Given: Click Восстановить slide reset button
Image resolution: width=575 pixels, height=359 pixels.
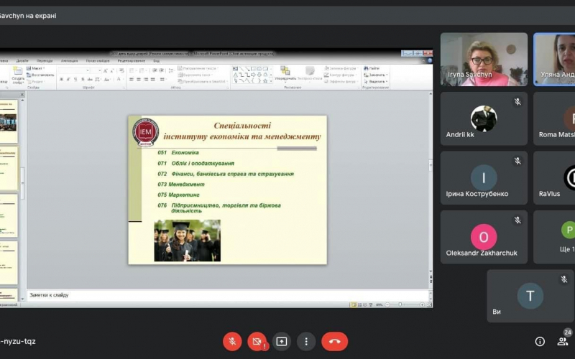Looking at the screenshot, I should [40, 75].
